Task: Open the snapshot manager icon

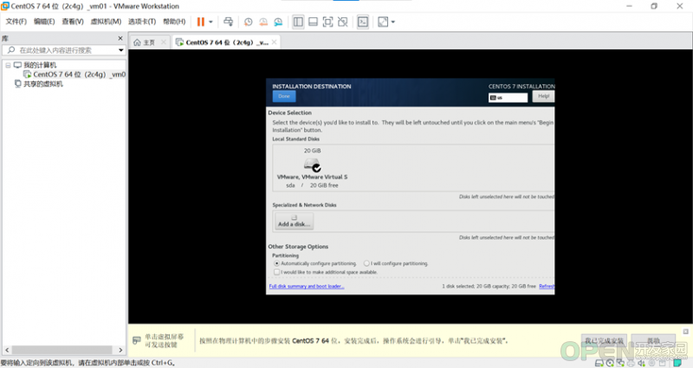Action: click(x=278, y=22)
